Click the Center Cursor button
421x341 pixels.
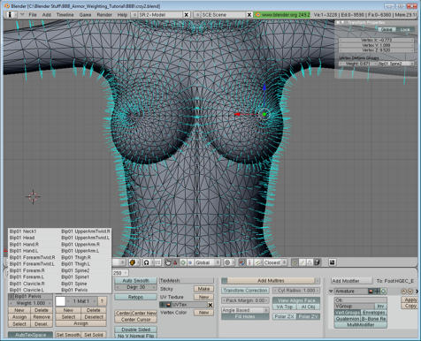pos(135,319)
